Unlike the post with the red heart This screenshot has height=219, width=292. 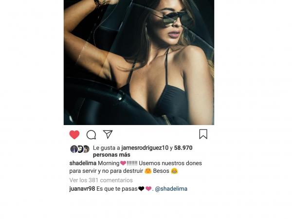[74, 134]
